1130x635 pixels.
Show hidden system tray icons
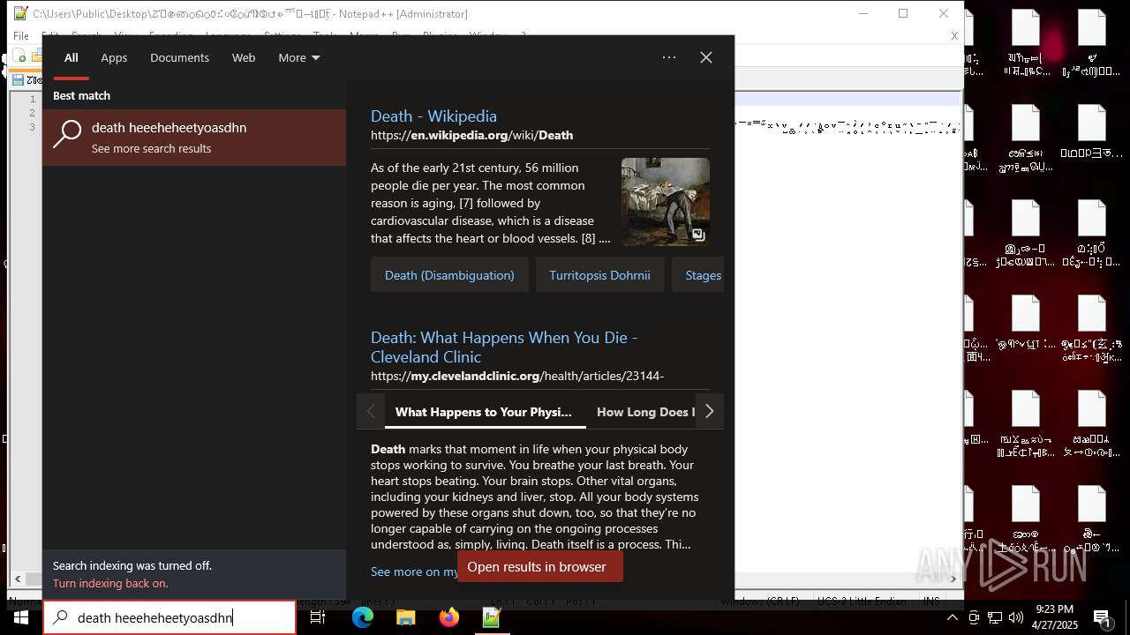[x=953, y=617]
